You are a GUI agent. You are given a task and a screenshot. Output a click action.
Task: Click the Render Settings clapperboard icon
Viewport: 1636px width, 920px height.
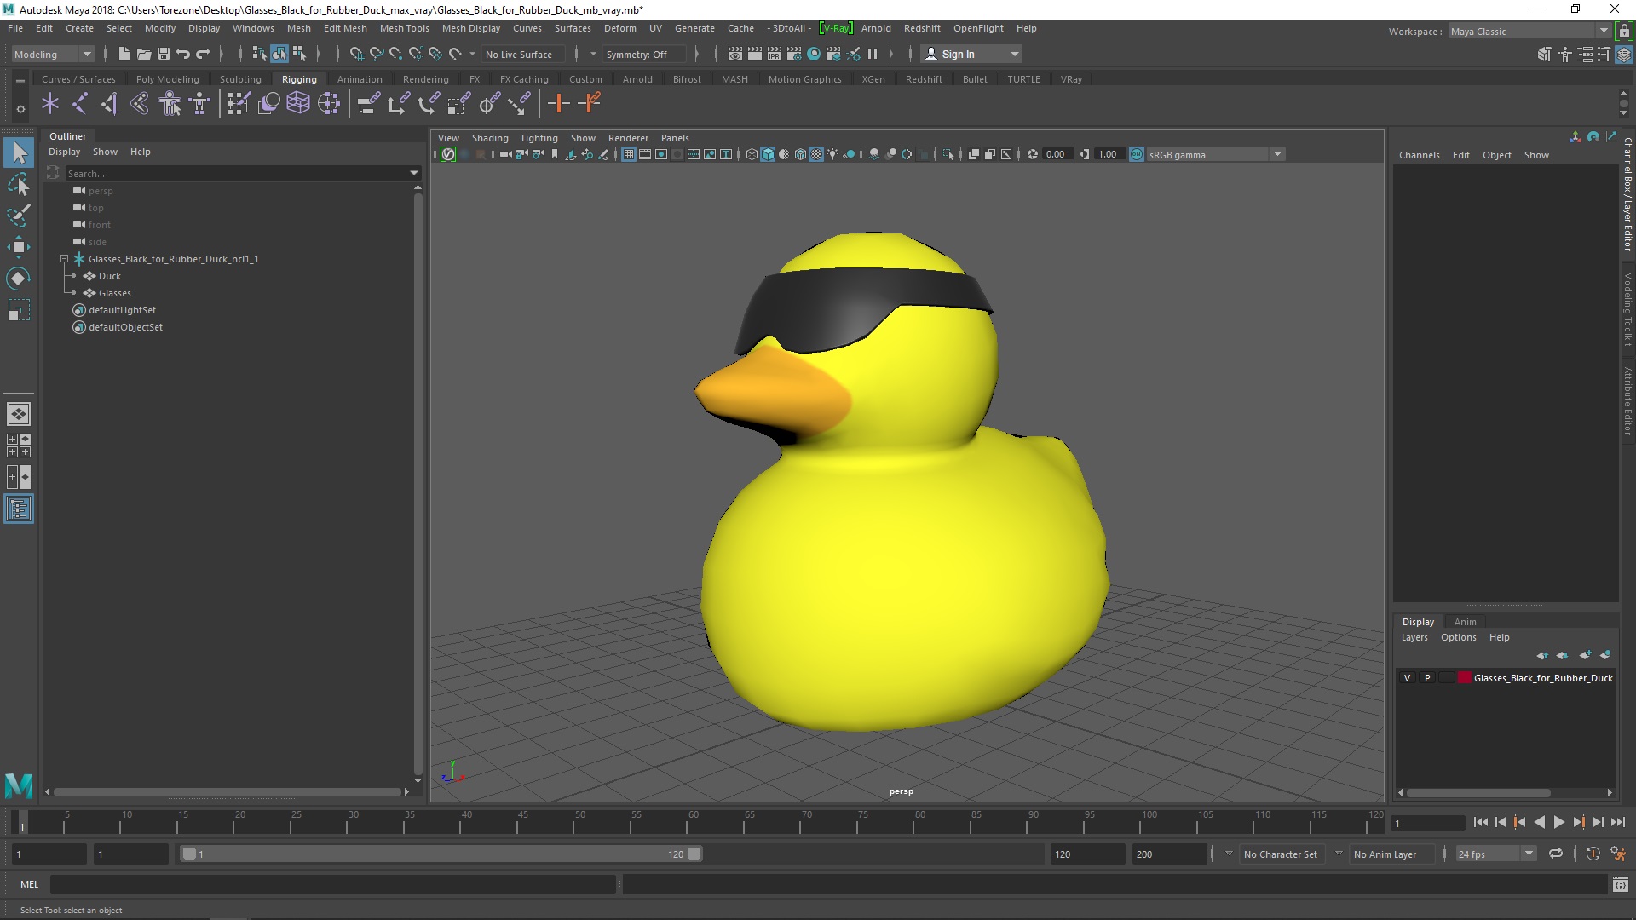click(794, 54)
